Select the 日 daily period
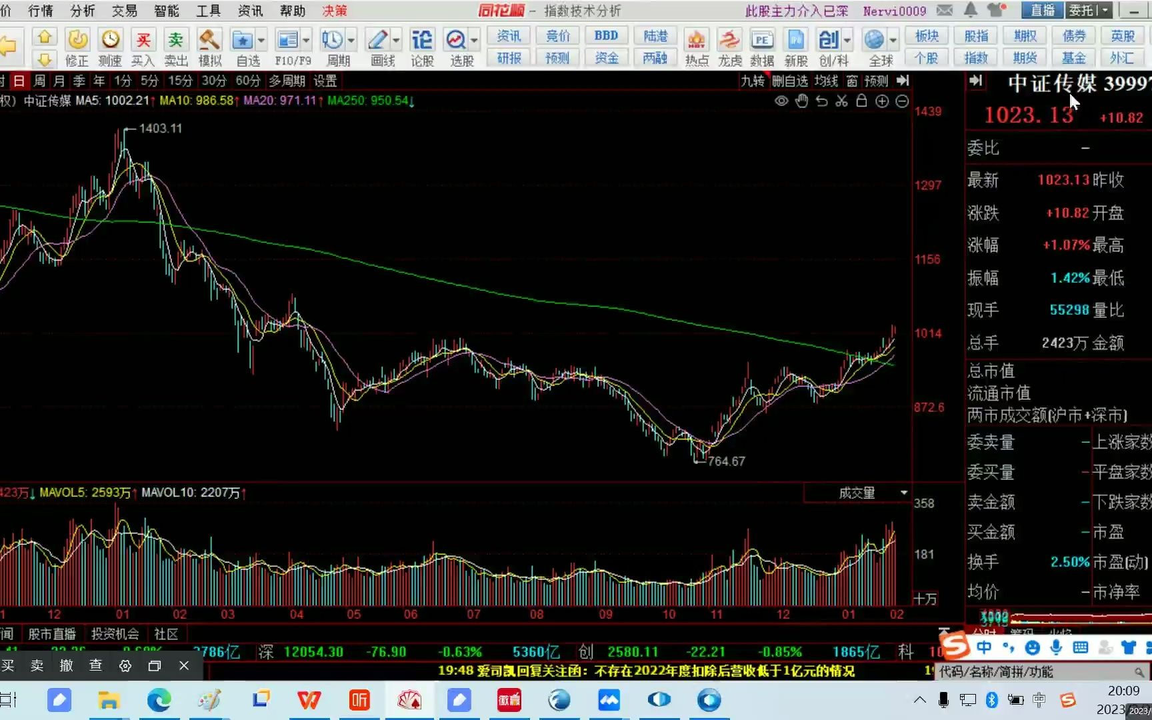 19,81
